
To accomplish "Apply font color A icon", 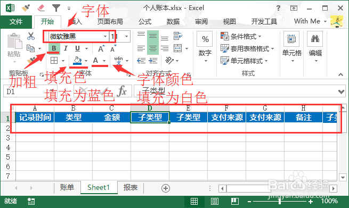I will coord(96,61).
